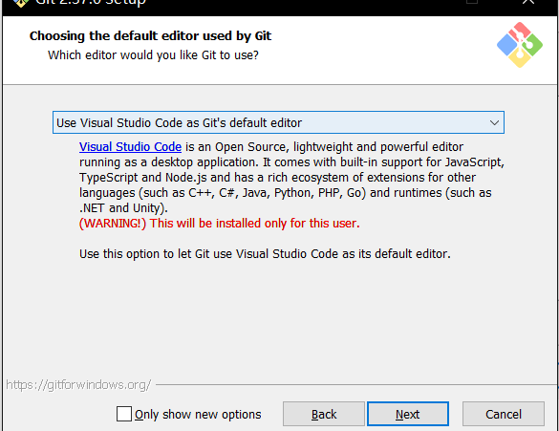Click the '.NET and Unity' description line
Viewport: 559px width, 431px height.
(123, 208)
